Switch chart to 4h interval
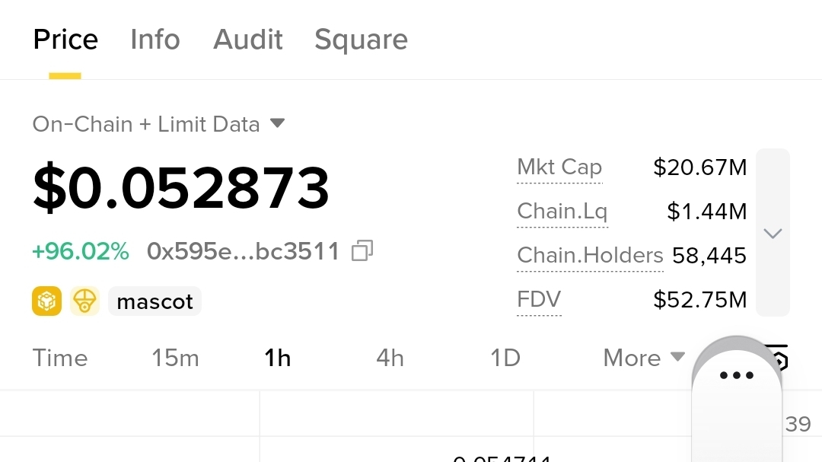 click(x=390, y=358)
